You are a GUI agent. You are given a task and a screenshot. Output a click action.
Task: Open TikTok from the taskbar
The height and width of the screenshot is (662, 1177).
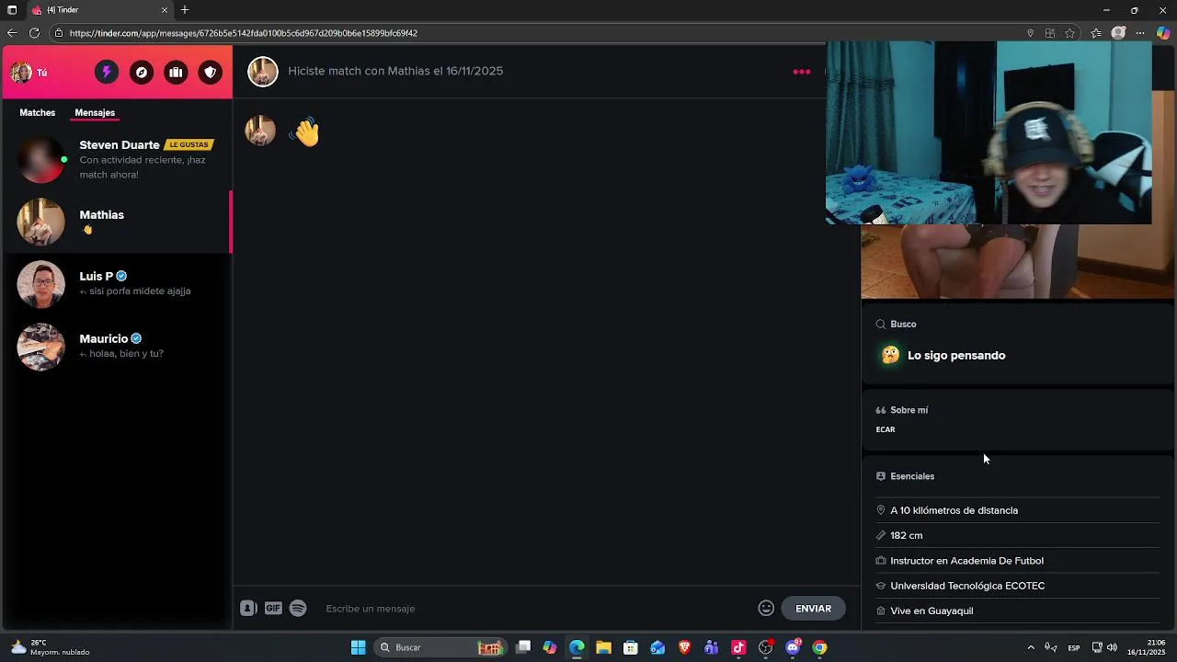pos(738,647)
